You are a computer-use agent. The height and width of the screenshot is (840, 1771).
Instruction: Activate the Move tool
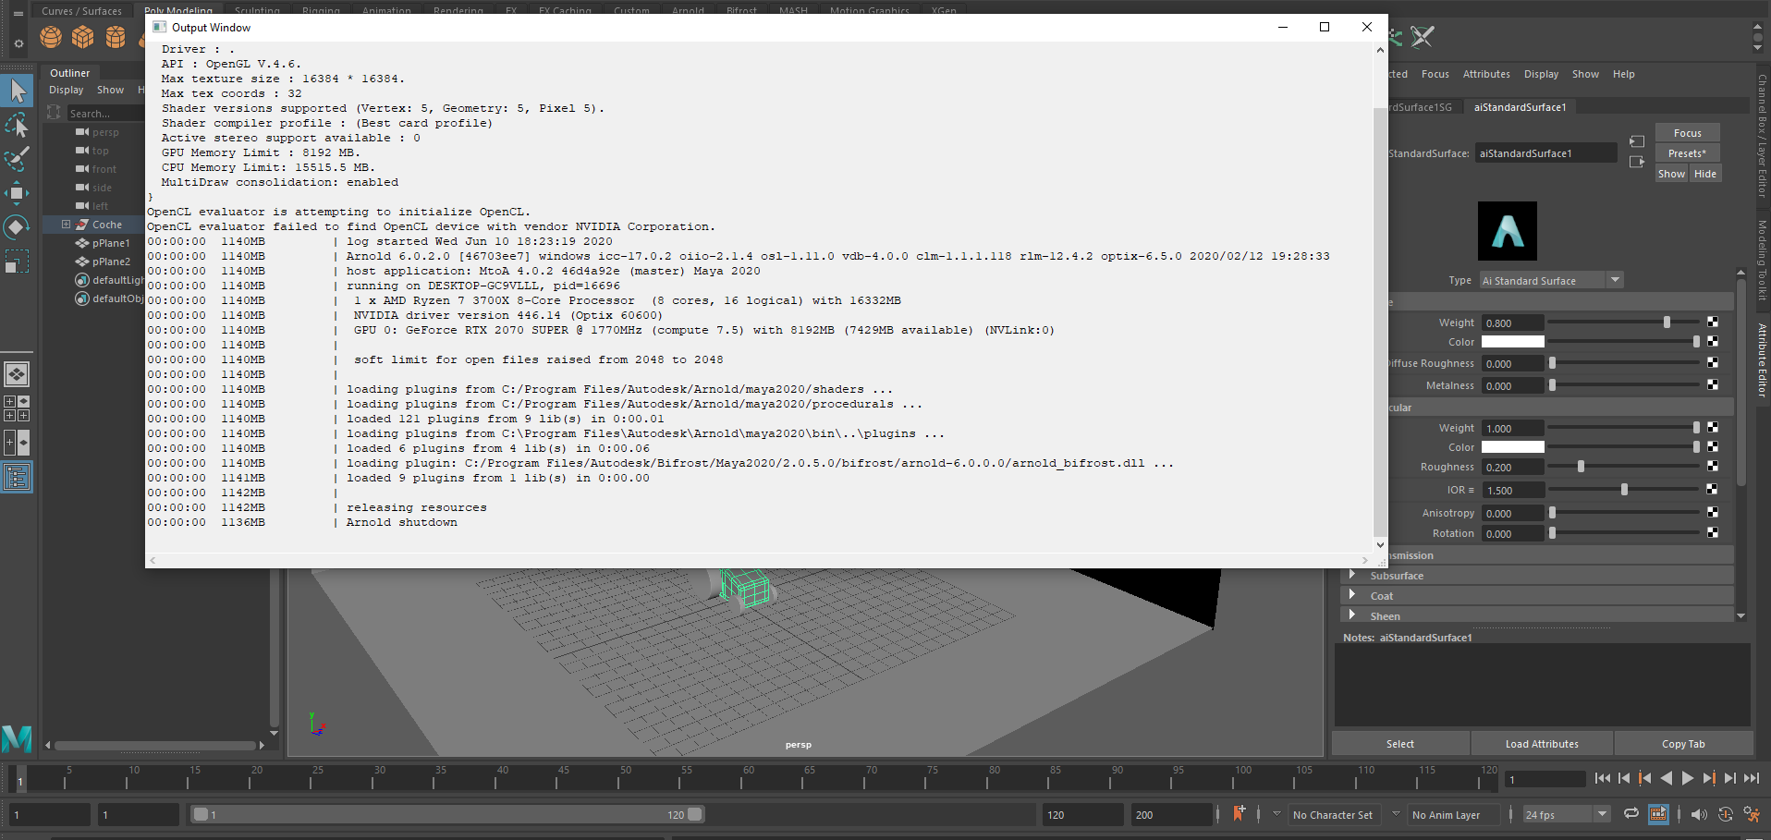click(18, 193)
